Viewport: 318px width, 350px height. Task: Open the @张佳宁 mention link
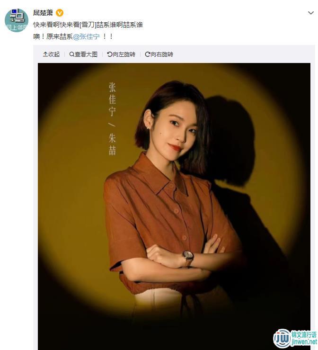click(86, 36)
